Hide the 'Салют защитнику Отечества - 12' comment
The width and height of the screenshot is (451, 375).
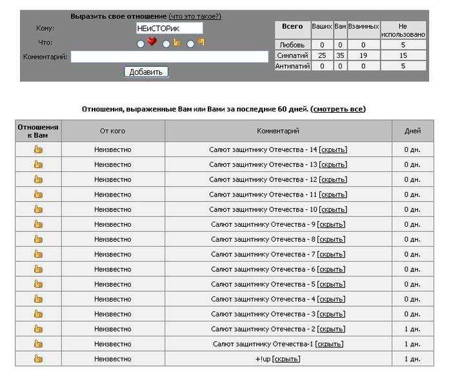pos(333,180)
